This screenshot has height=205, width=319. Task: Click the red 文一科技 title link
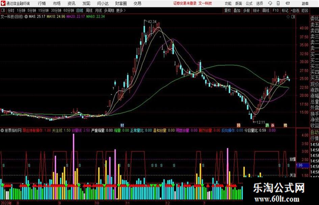point(205,3)
